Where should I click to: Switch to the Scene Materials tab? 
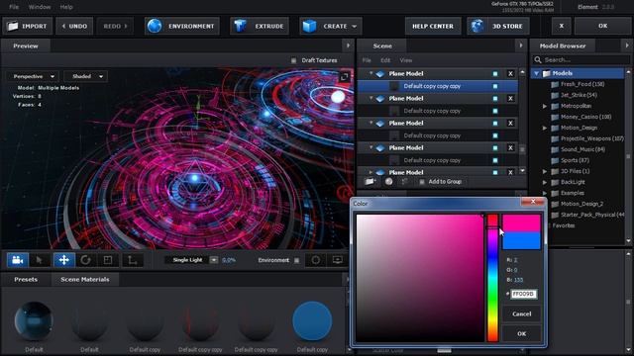point(85,279)
